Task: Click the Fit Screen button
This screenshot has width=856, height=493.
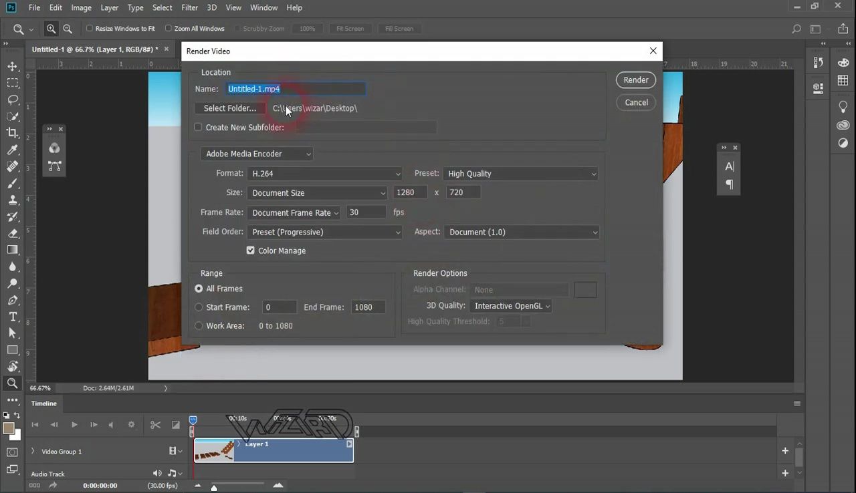Action: pos(350,29)
